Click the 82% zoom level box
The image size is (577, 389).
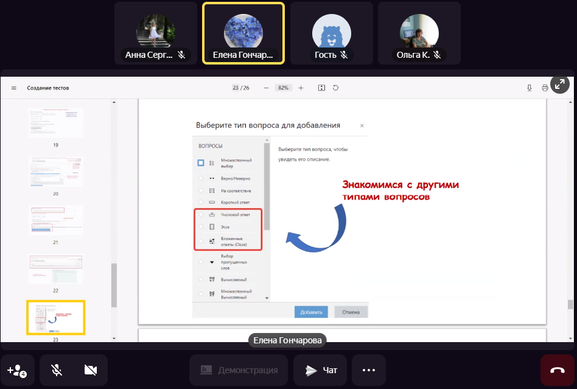(x=283, y=88)
